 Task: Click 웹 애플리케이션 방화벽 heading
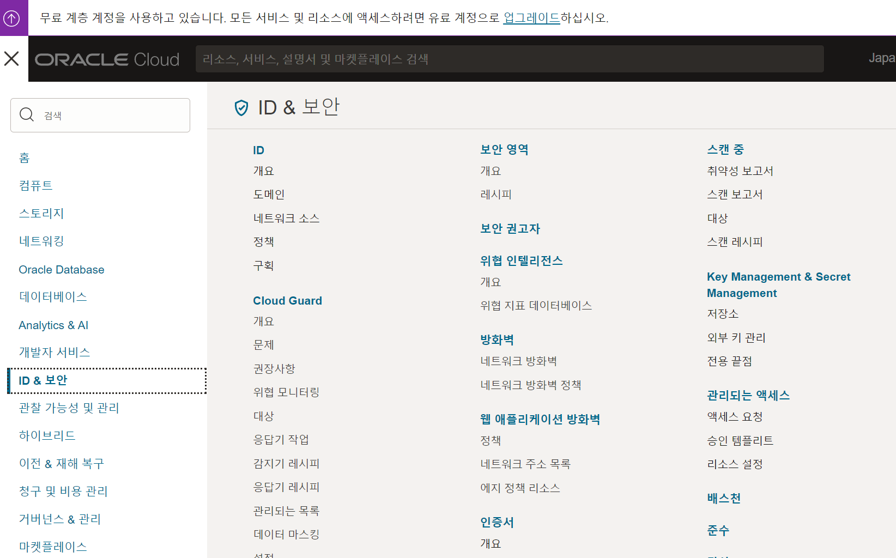click(x=540, y=420)
